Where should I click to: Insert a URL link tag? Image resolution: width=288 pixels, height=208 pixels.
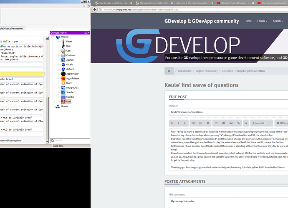[x=238, y=123]
